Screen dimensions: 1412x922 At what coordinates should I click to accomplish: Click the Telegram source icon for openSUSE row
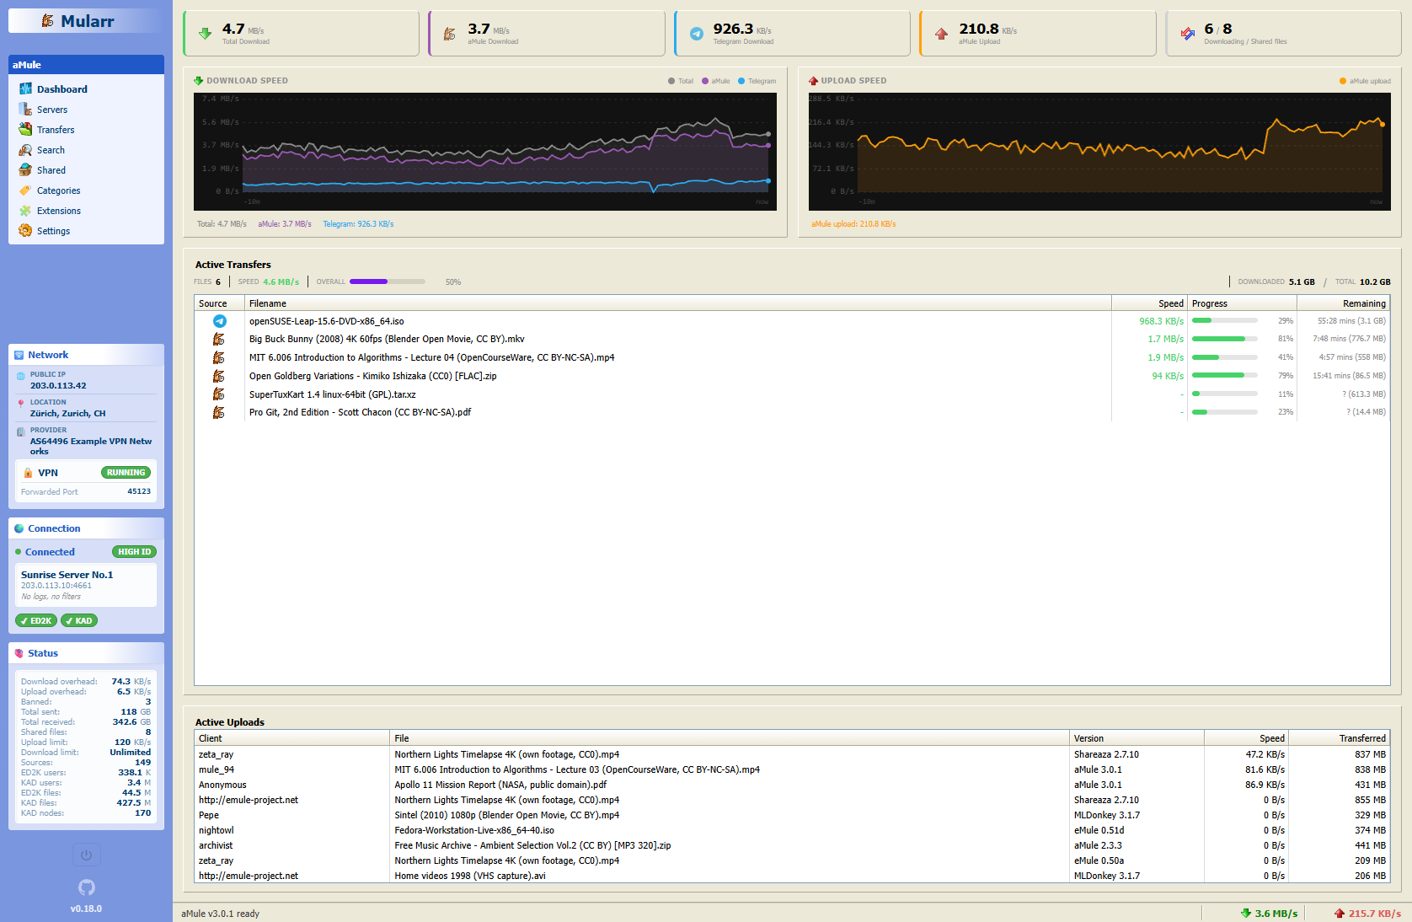click(219, 321)
